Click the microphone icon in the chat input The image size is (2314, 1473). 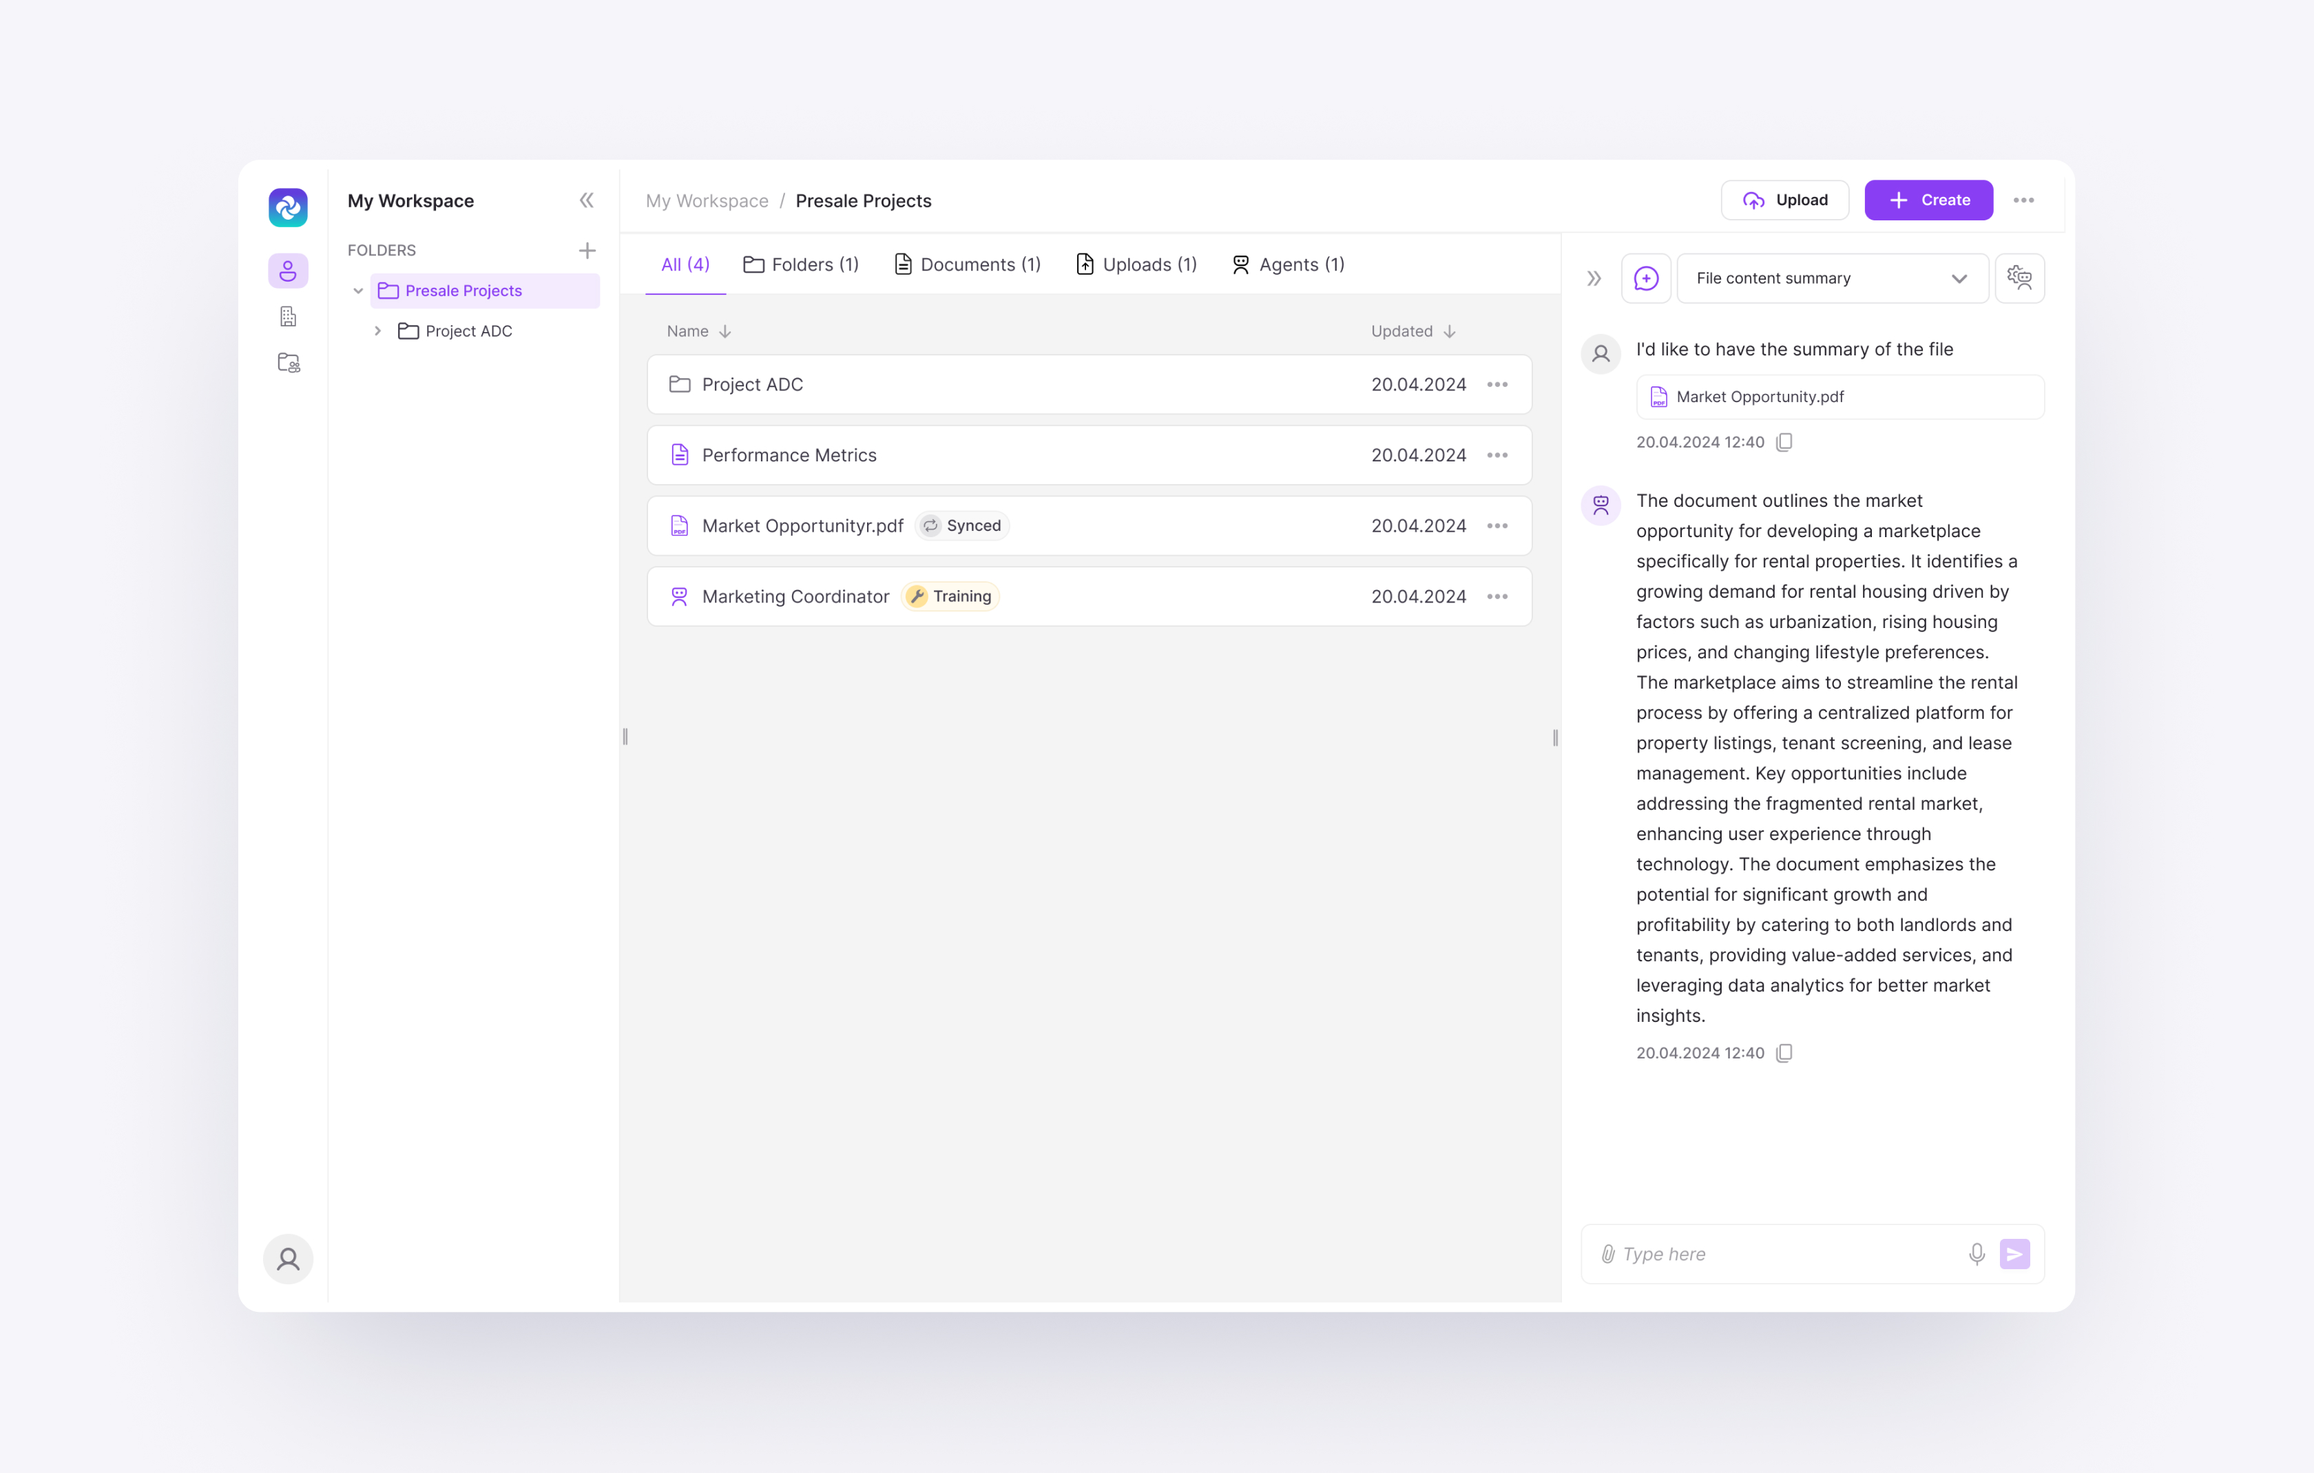coord(1977,1254)
